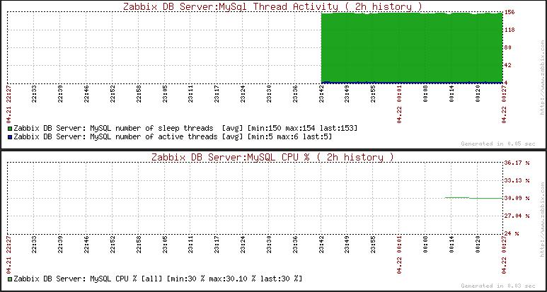Click the 04.21 22:27 label on thread graph

[x=8, y=104]
